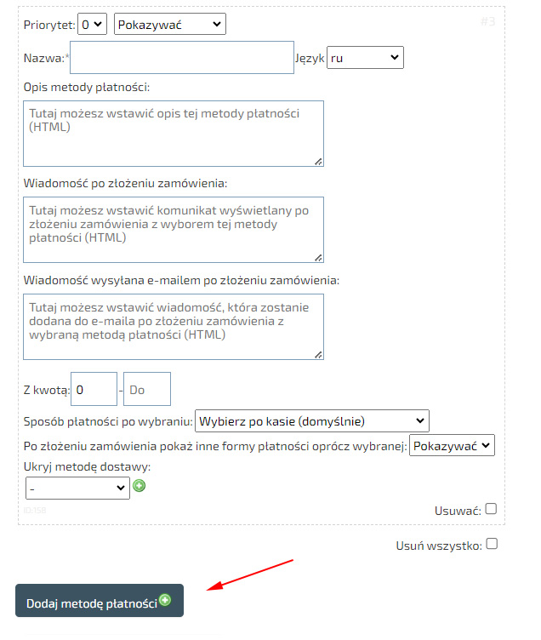Click the Opis metody płatności textarea
The width and height of the screenshot is (541, 640).
tap(173, 133)
